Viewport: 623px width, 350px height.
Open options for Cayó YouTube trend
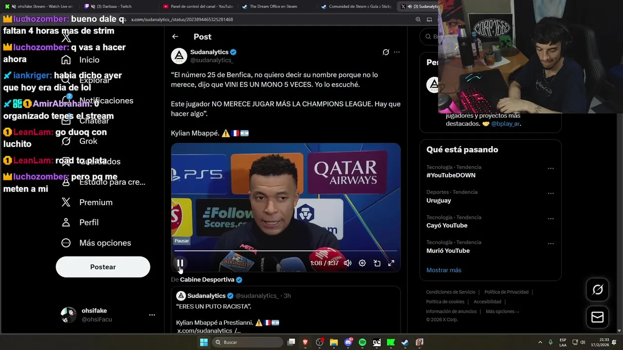pyautogui.click(x=550, y=219)
